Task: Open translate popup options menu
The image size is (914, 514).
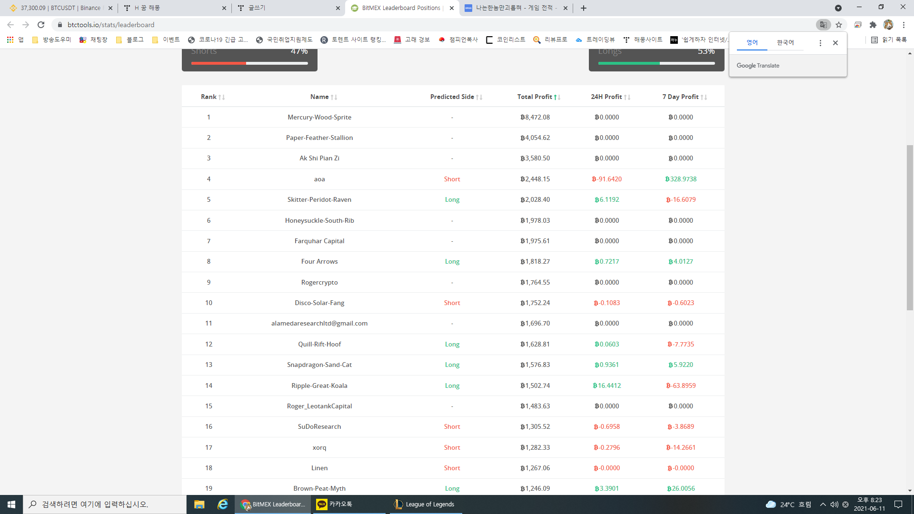Action: [x=820, y=43]
